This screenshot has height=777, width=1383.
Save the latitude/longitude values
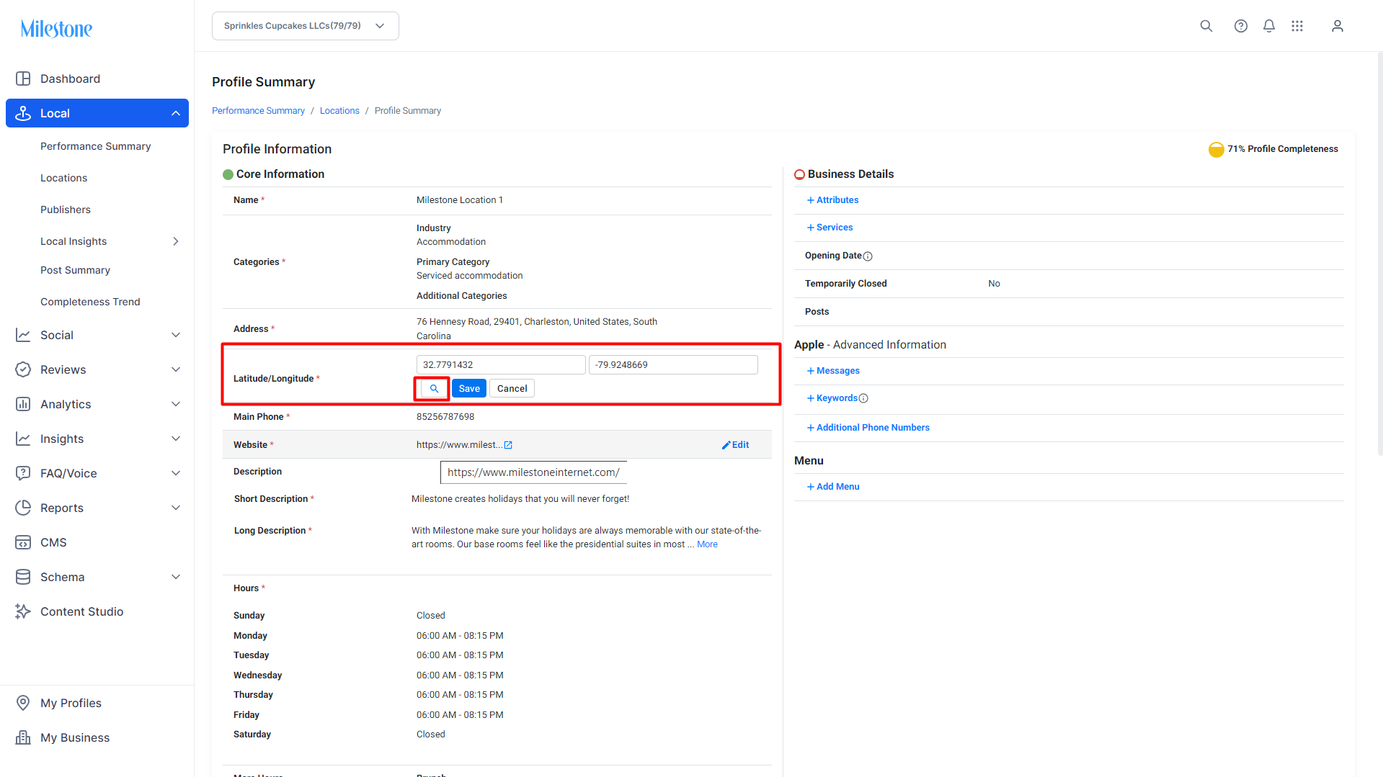coord(469,389)
